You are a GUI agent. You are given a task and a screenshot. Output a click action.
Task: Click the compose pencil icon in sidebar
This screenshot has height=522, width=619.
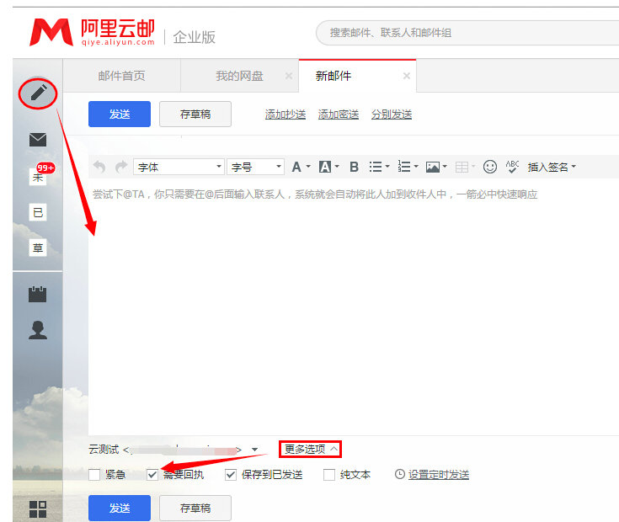tap(38, 93)
